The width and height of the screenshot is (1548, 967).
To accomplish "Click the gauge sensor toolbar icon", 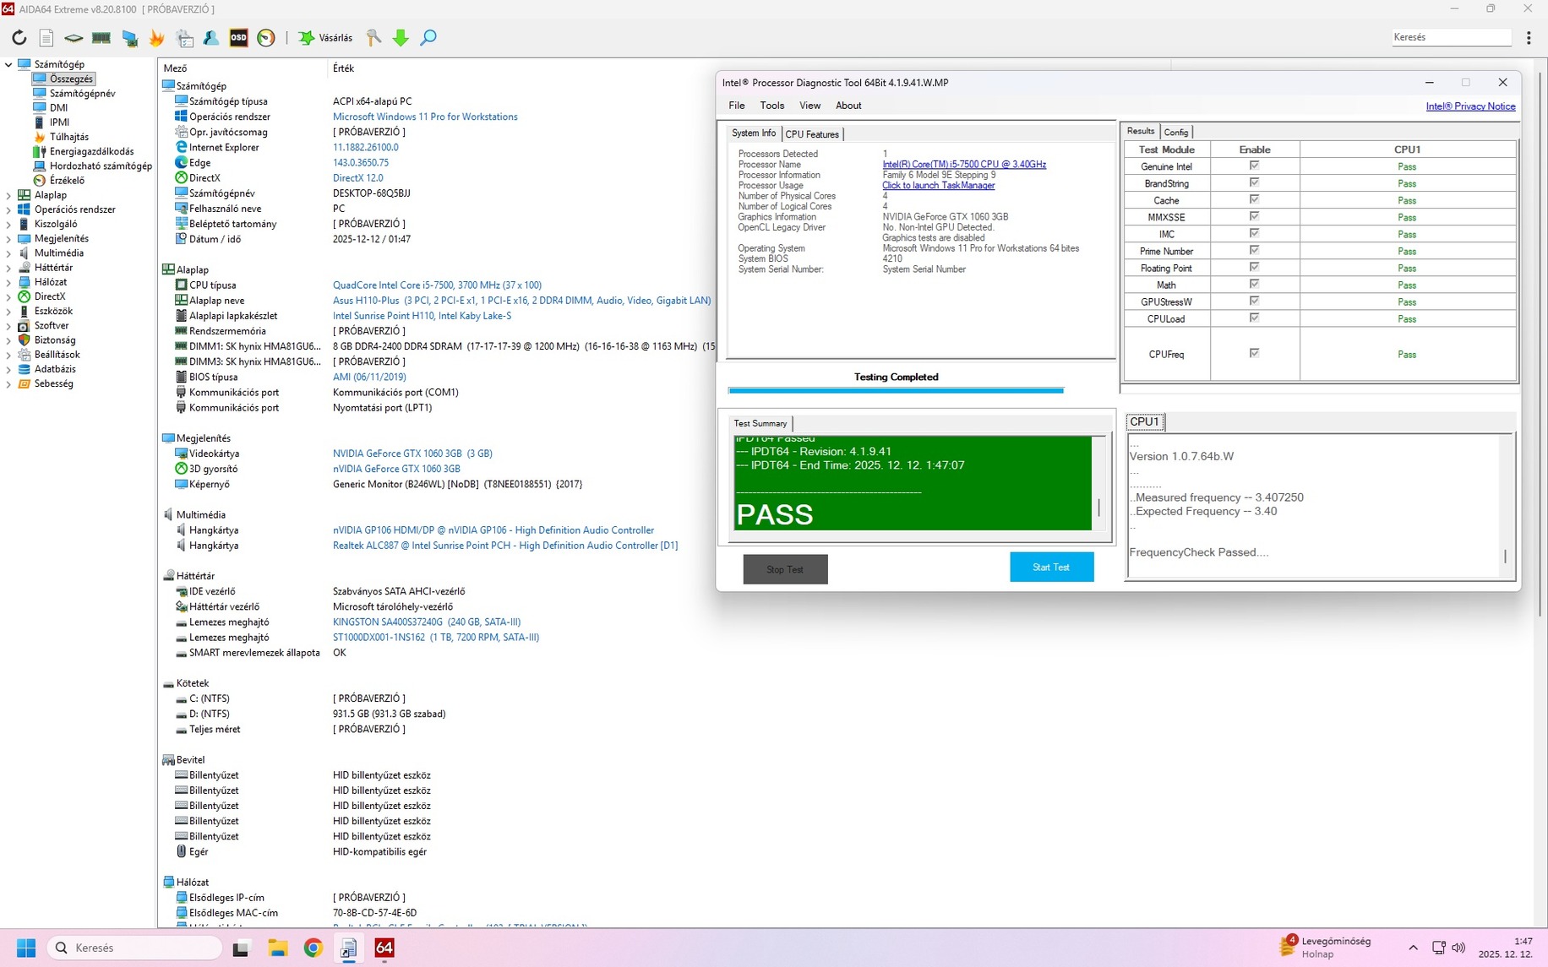I will click(x=266, y=38).
